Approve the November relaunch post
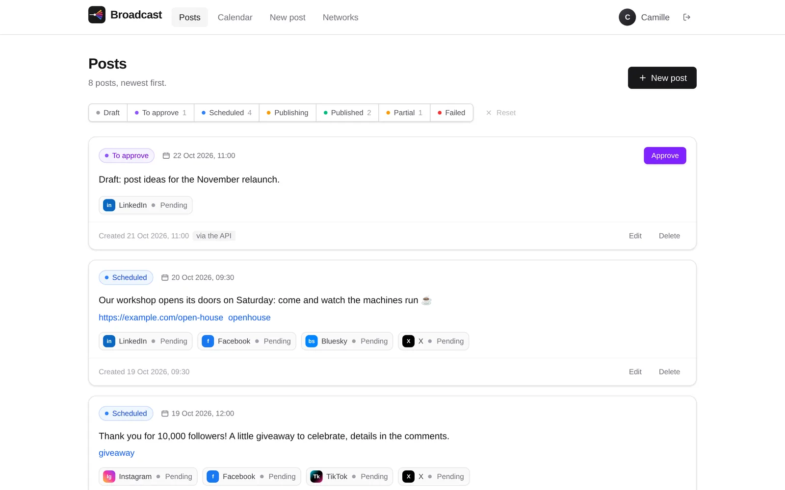Image resolution: width=785 pixels, height=490 pixels. point(665,156)
